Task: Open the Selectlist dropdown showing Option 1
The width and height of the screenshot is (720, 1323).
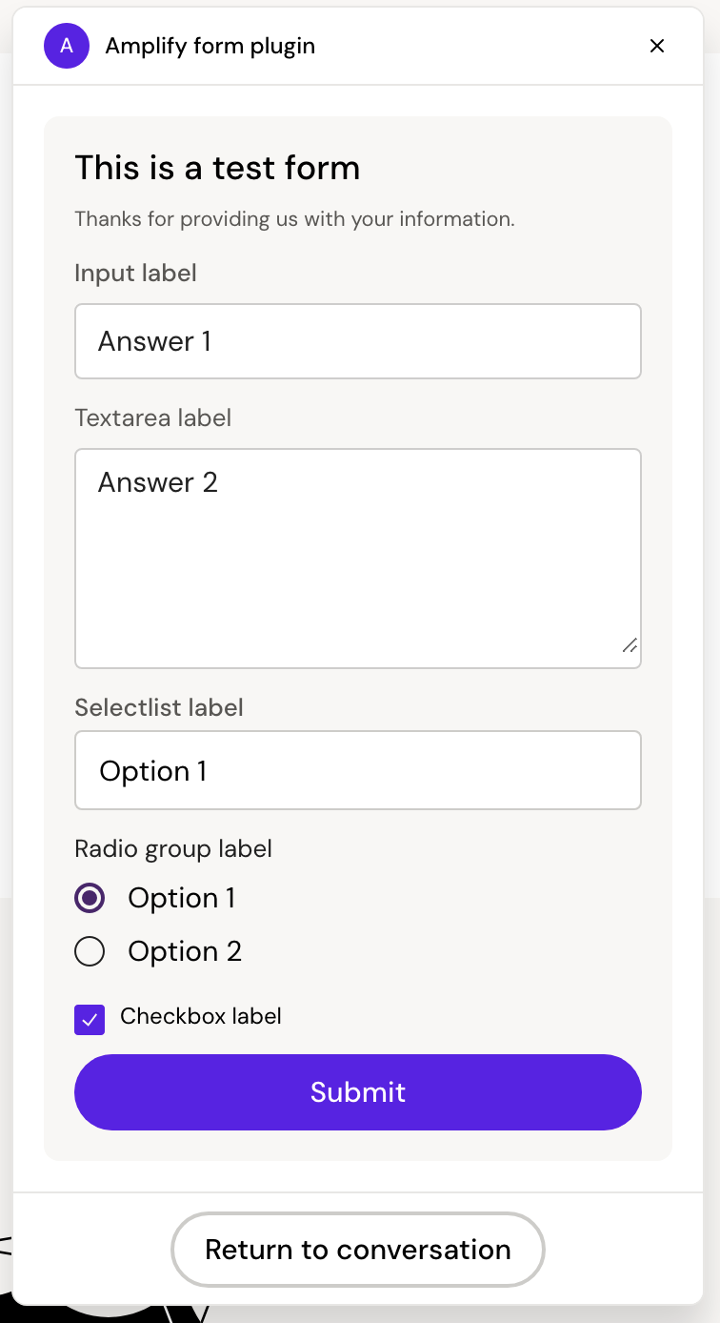Action: [357, 770]
